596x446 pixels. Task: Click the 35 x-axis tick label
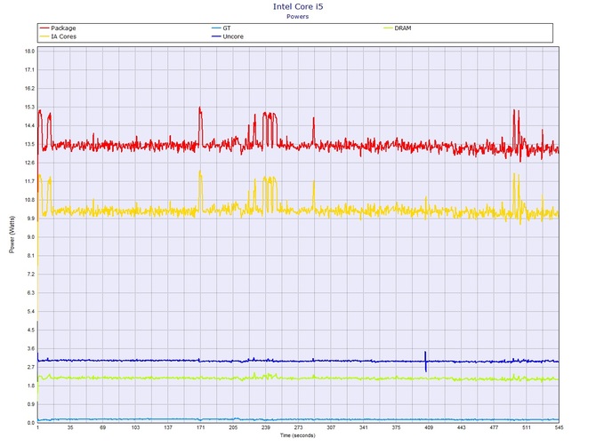pos(70,427)
